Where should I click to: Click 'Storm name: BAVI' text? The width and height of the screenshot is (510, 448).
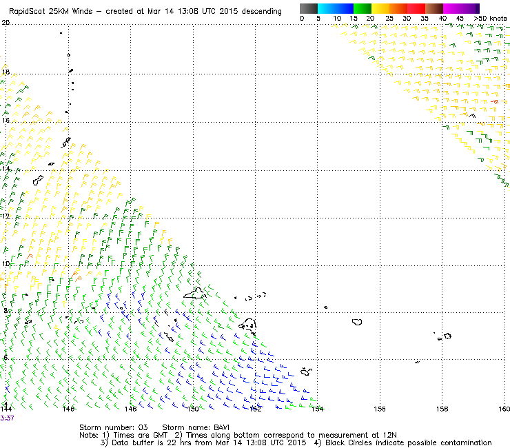click(196, 427)
